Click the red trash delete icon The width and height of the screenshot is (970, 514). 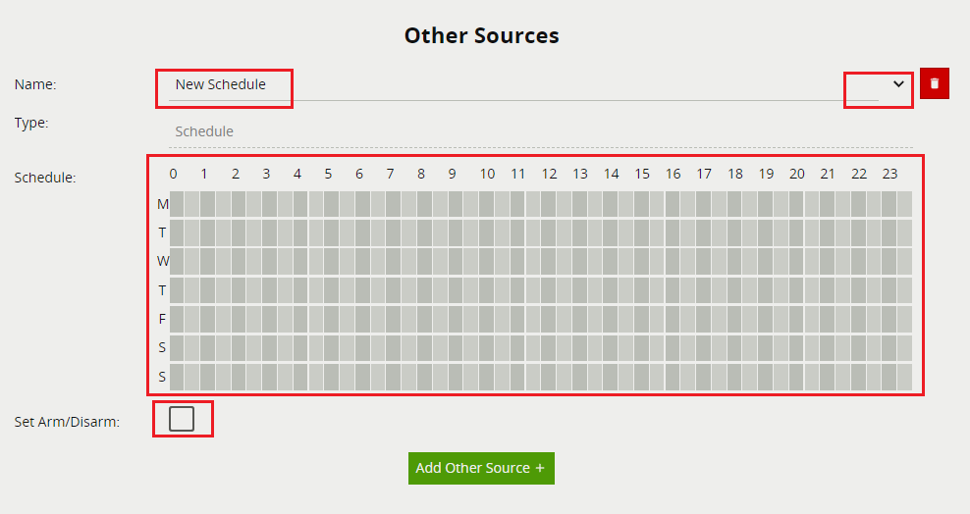934,84
